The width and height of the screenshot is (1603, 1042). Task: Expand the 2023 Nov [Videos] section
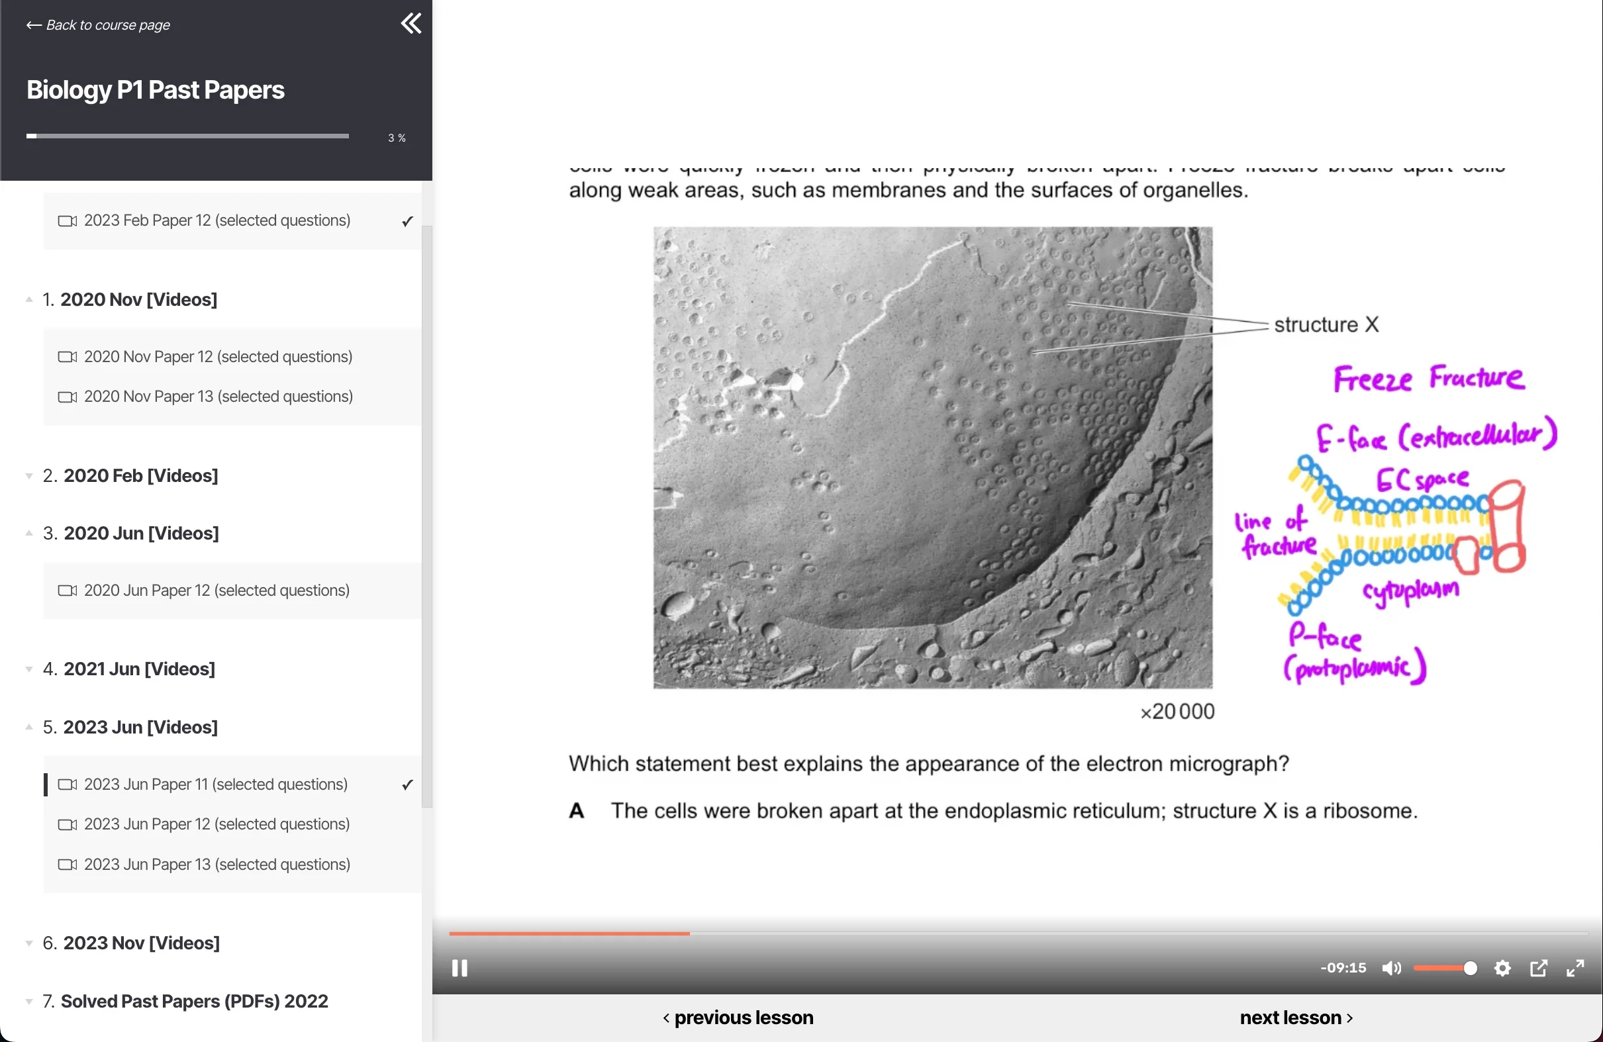click(x=141, y=943)
